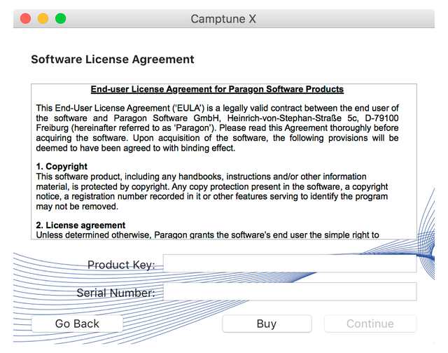
Task: Click the Serial Number label
Action: tap(115, 292)
